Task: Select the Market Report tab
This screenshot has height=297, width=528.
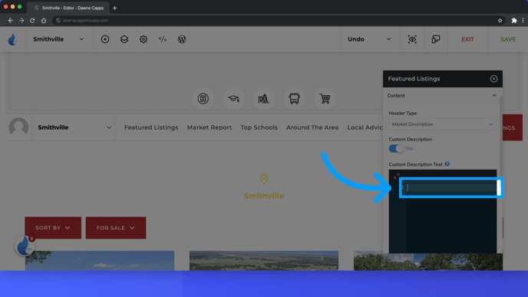Action: (210, 127)
